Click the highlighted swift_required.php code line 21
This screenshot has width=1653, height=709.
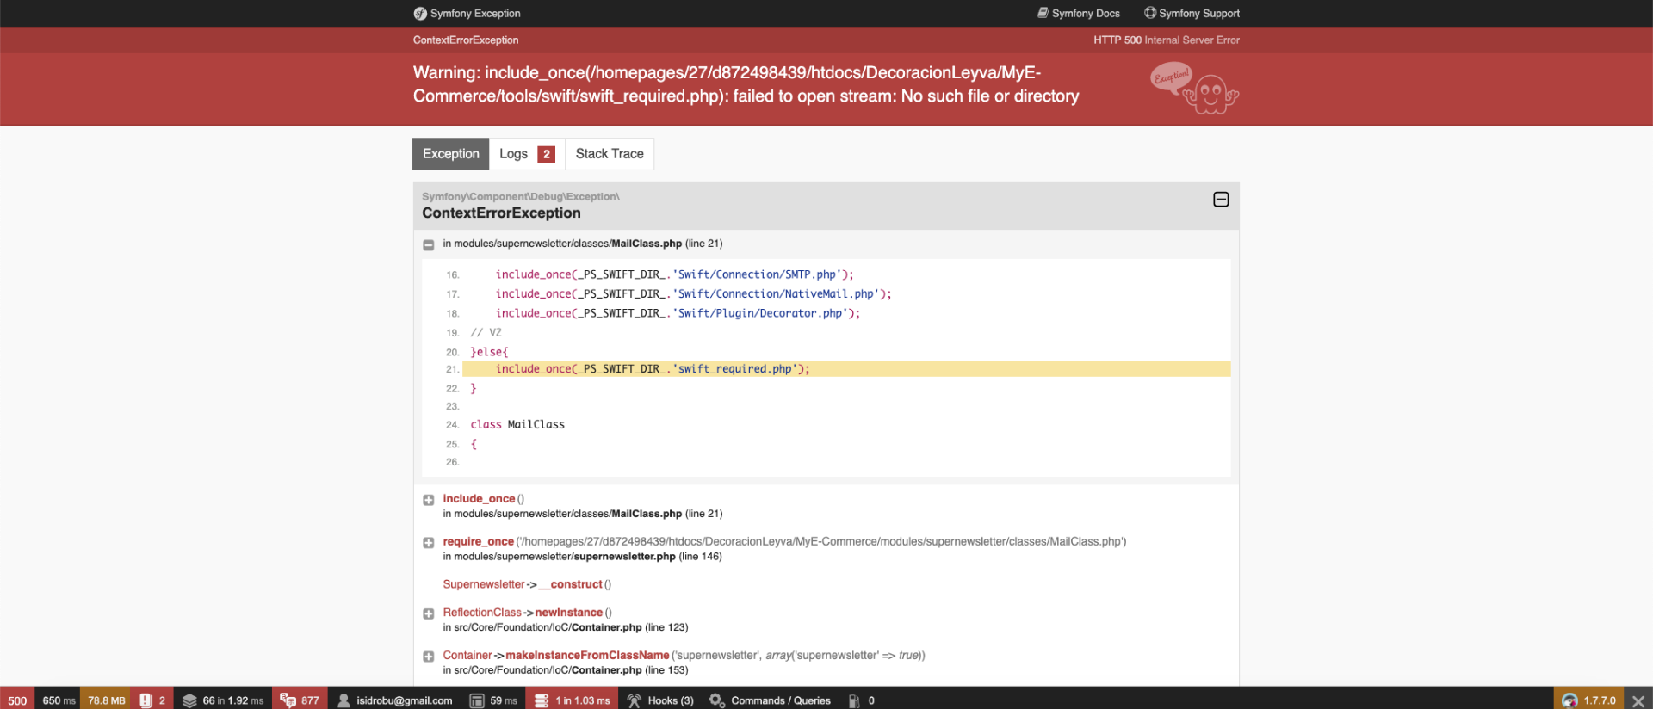(x=846, y=369)
